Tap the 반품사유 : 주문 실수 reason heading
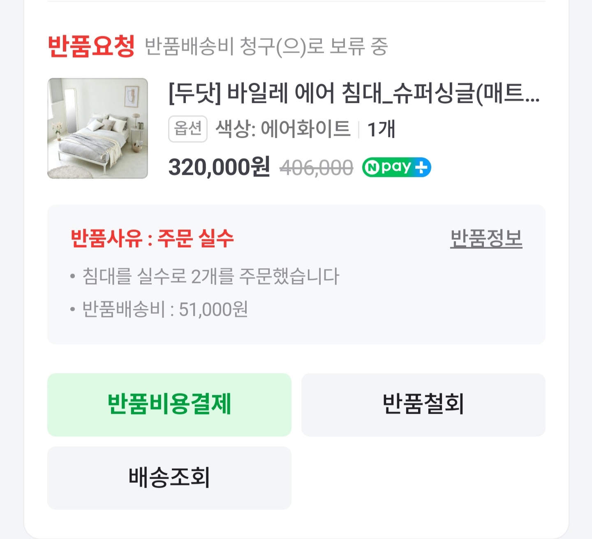Image resolution: width=592 pixels, height=539 pixels. tap(152, 238)
